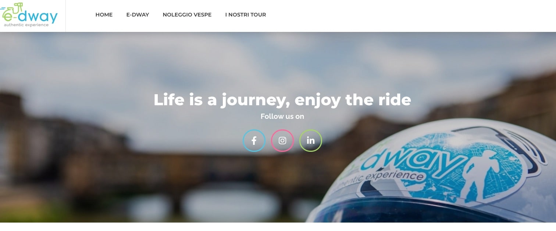The width and height of the screenshot is (556, 231).
Task: Click the 'authentic experience' tagline under logo
Action: click(26, 25)
